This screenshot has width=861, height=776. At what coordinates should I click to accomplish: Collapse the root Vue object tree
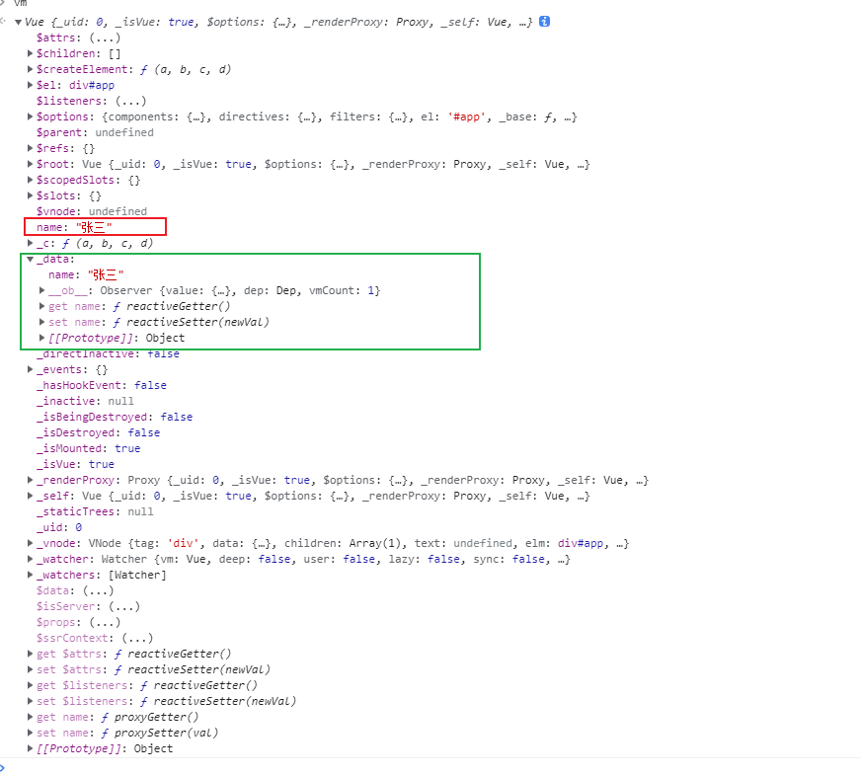18,22
